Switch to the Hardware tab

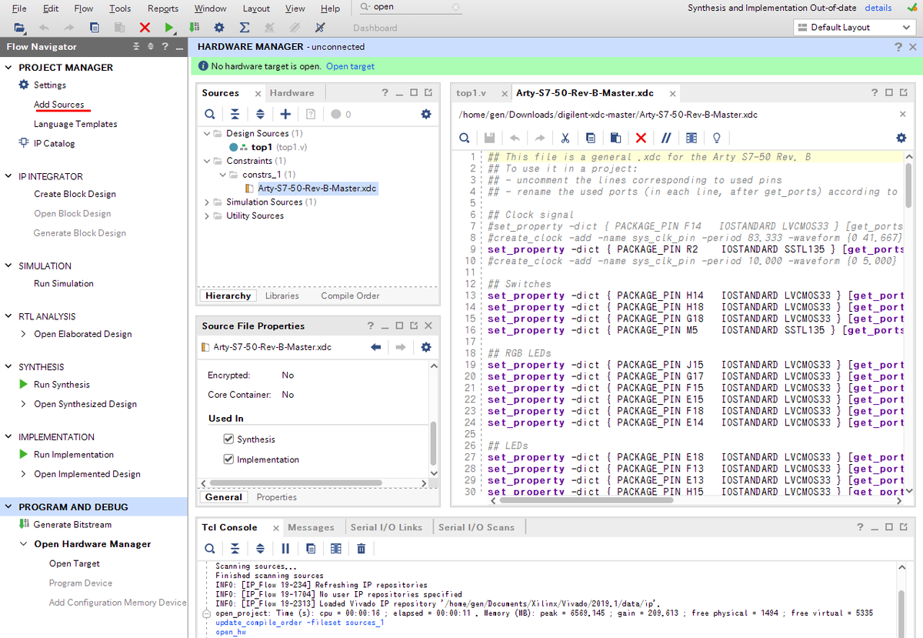click(x=292, y=93)
